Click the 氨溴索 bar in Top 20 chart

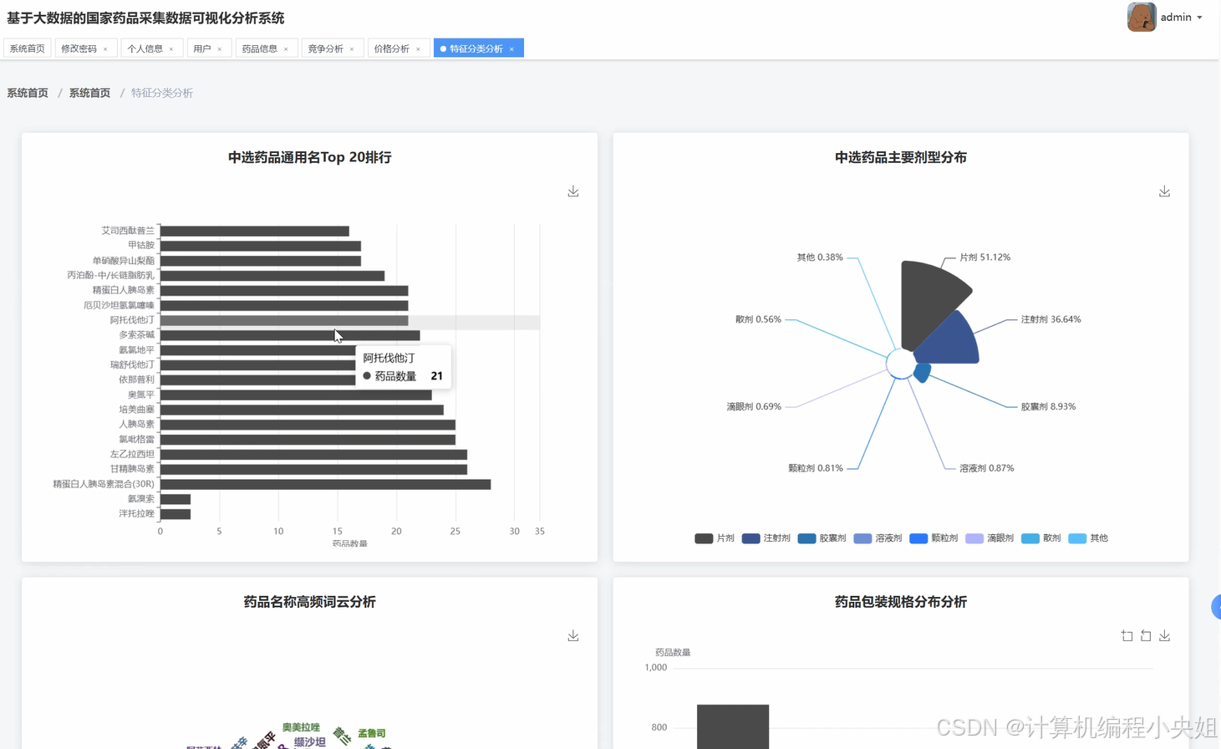(x=176, y=499)
